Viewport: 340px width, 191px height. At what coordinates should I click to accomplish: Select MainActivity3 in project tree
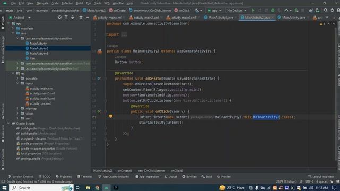click(x=39, y=53)
